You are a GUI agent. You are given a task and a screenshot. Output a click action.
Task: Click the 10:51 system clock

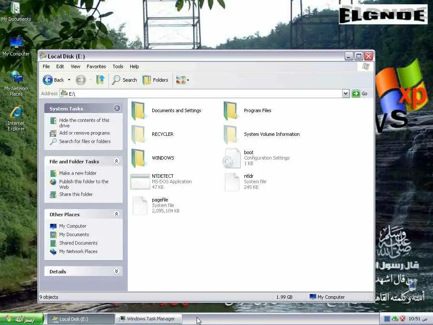coord(418,319)
